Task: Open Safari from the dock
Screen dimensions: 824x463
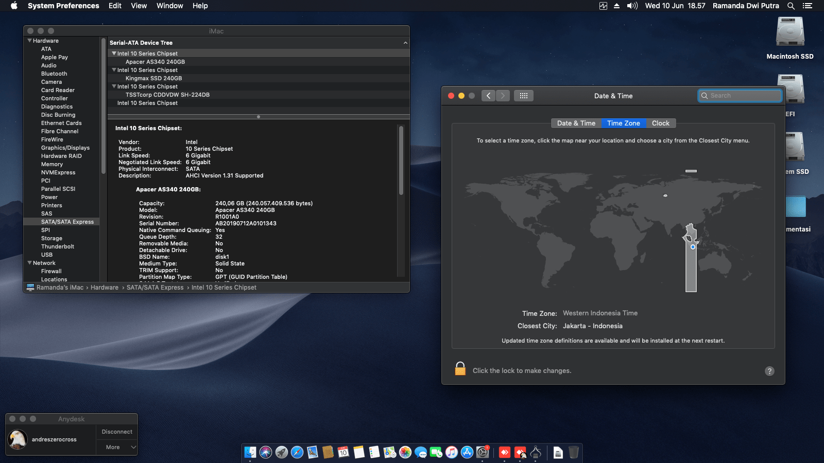Action: [297, 452]
